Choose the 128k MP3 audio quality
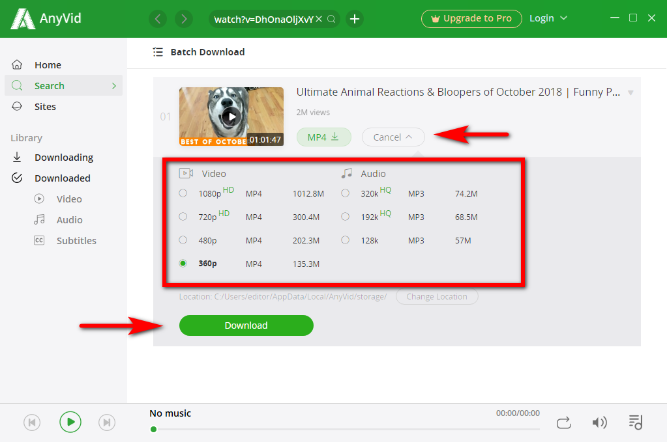This screenshot has width=667, height=442. click(x=345, y=240)
